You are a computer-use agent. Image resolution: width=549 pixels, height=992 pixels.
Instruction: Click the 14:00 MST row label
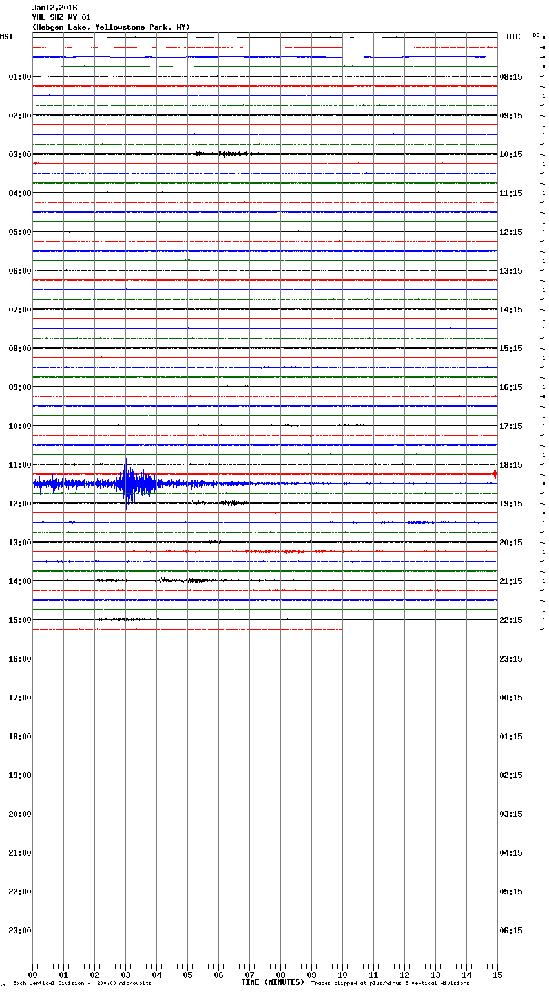point(20,581)
